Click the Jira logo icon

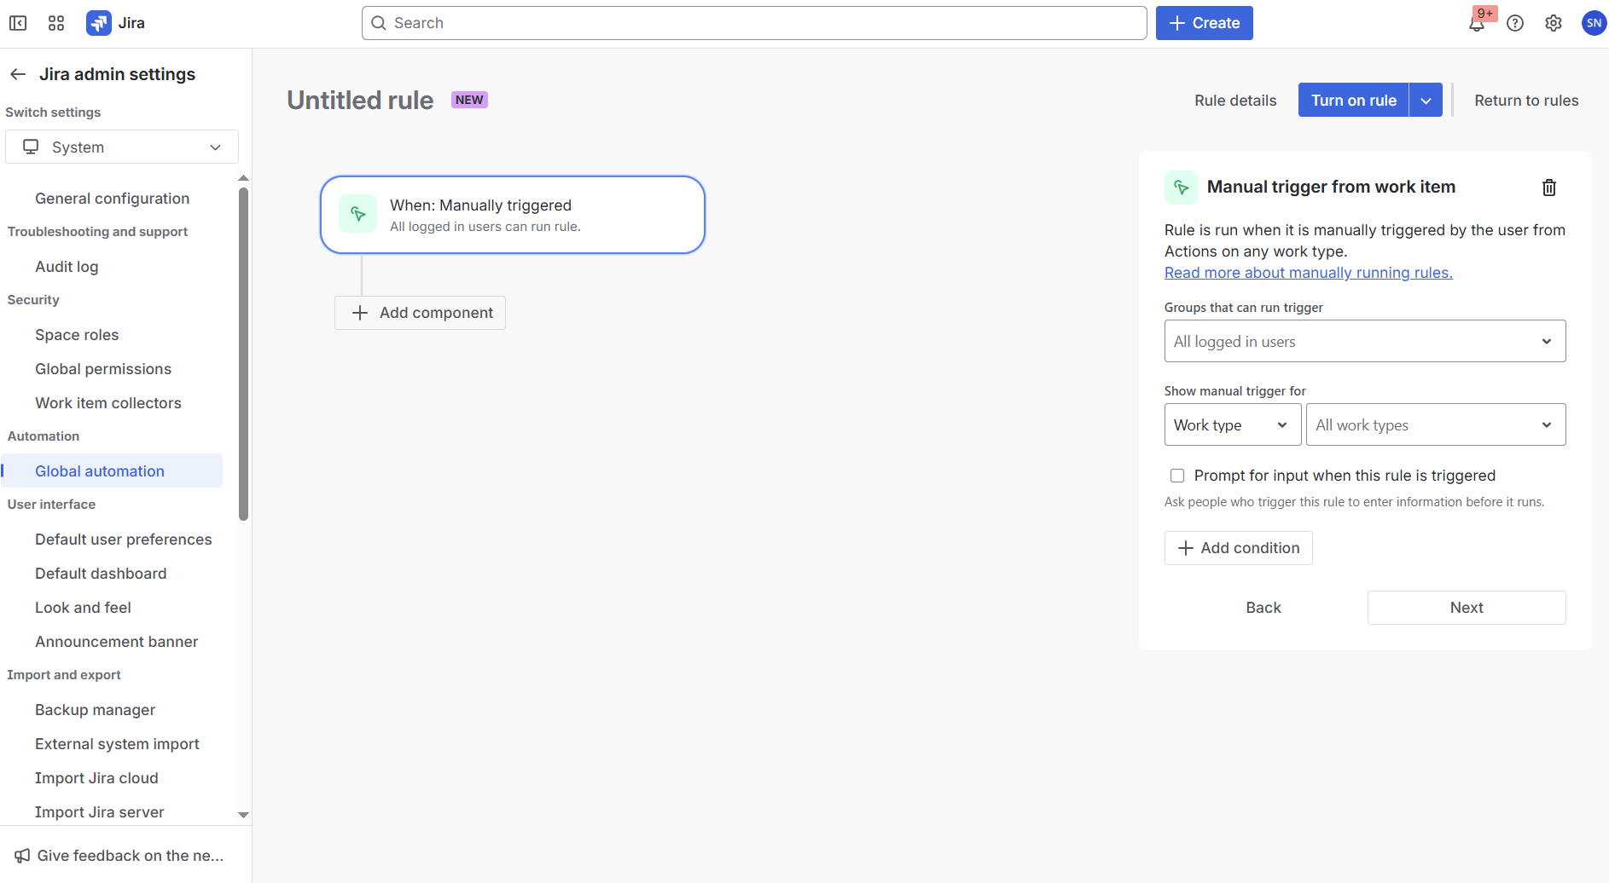(99, 23)
